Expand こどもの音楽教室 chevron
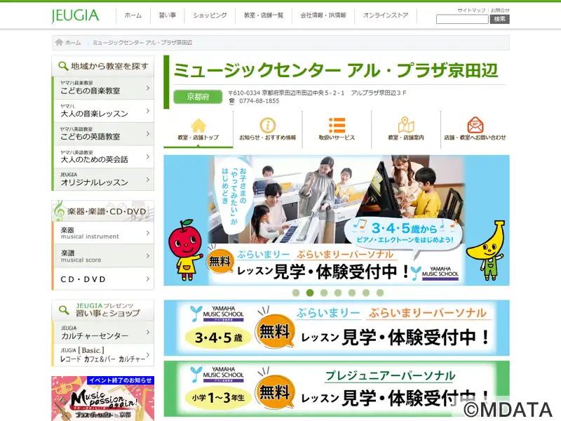The height and width of the screenshot is (421, 561). [148, 88]
